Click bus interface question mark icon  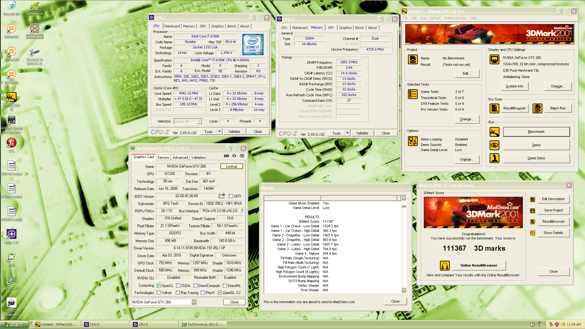(x=242, y=211)
